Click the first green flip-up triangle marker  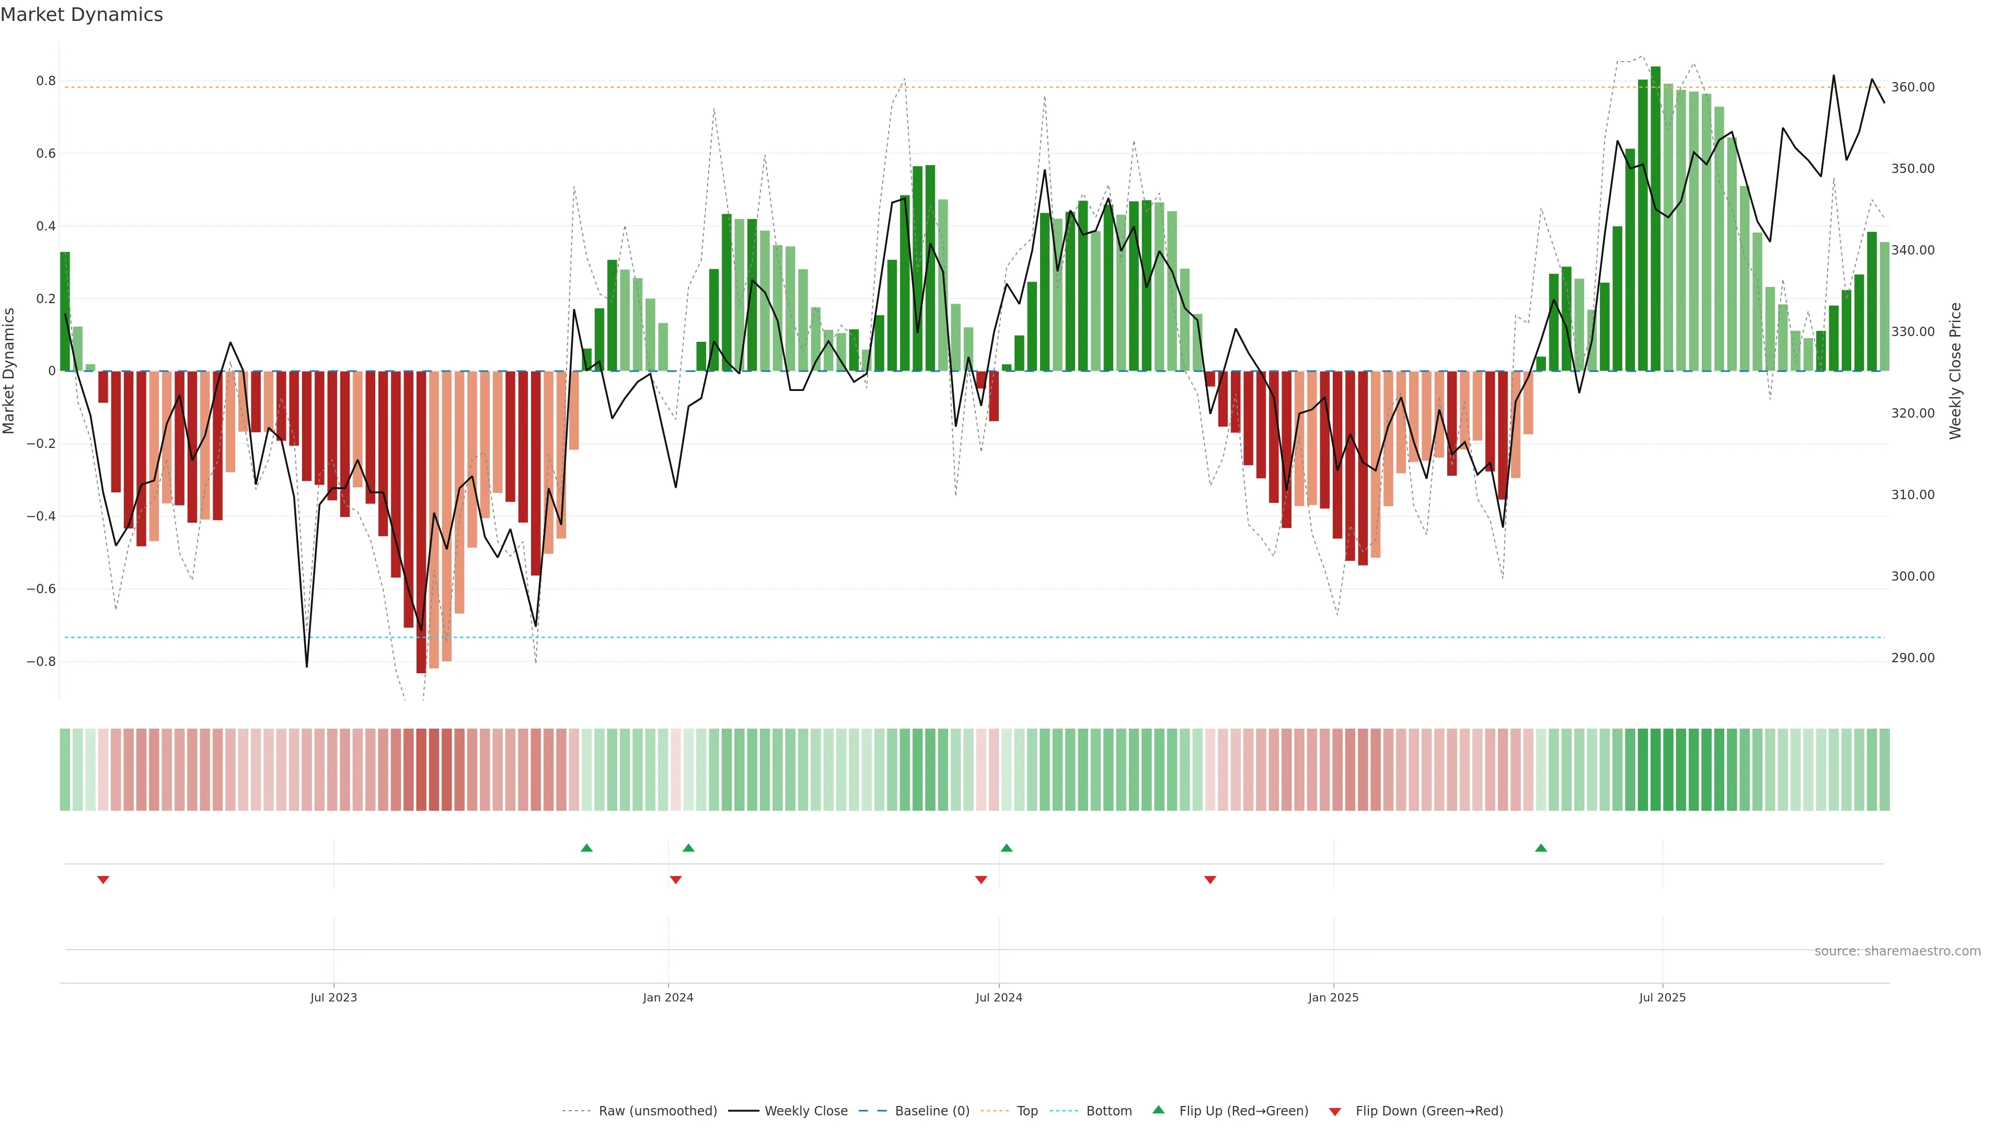[586, 848]
